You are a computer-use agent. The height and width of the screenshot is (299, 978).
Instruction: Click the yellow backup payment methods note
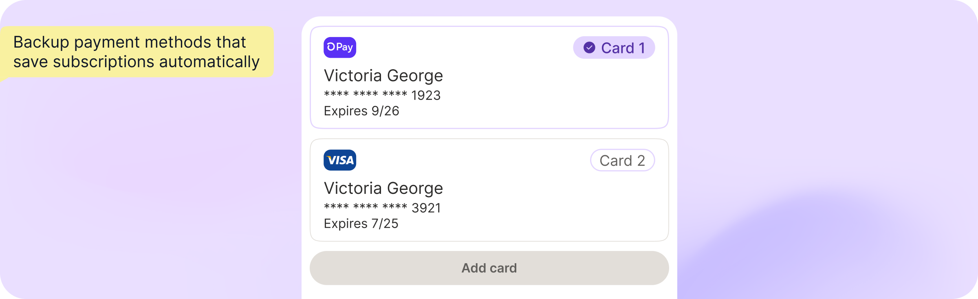coord(137,52)
